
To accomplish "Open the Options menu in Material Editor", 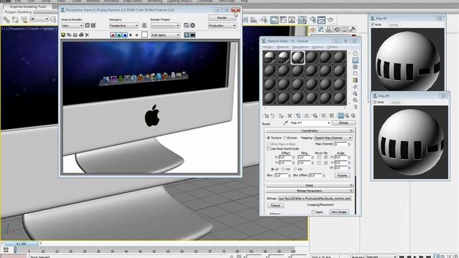I will 318,47.
